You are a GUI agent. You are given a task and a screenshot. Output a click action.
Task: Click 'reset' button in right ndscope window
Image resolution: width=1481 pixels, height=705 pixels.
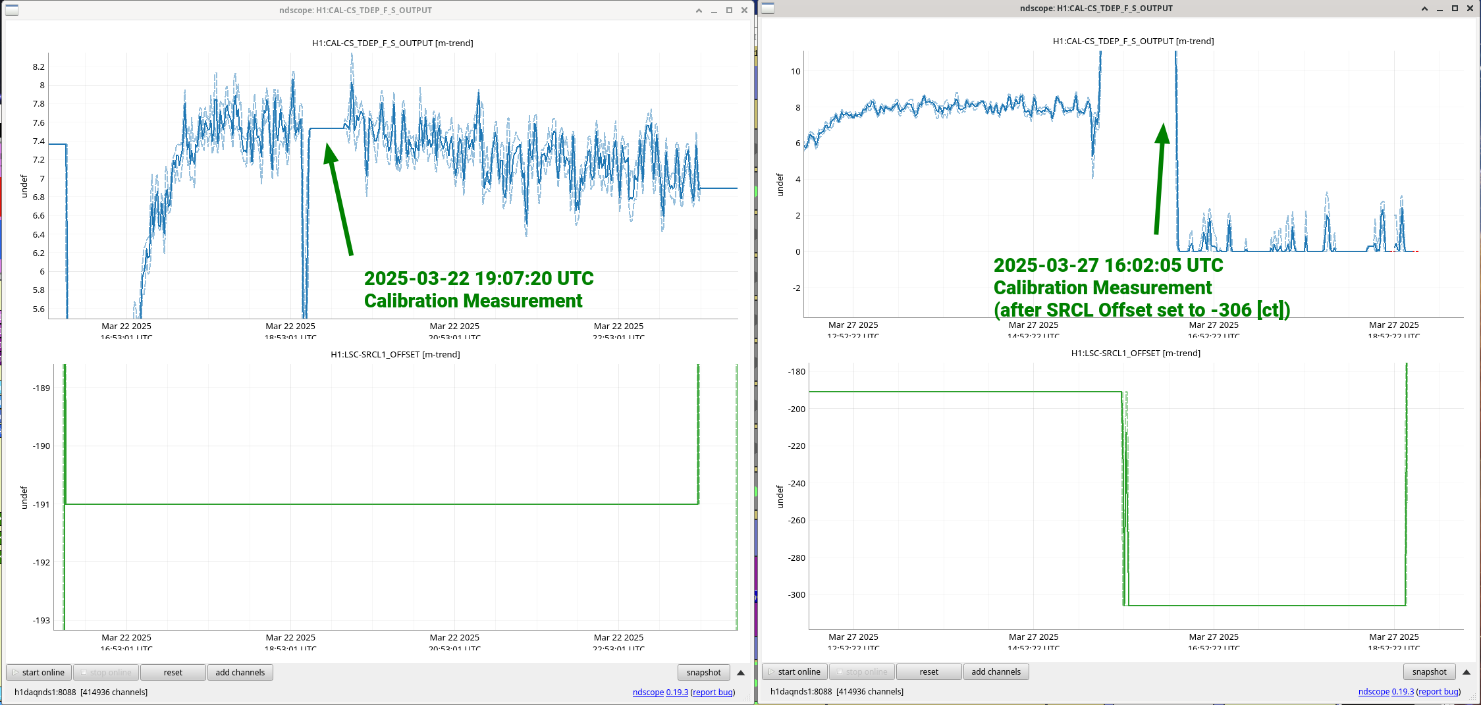coord(929,671)
